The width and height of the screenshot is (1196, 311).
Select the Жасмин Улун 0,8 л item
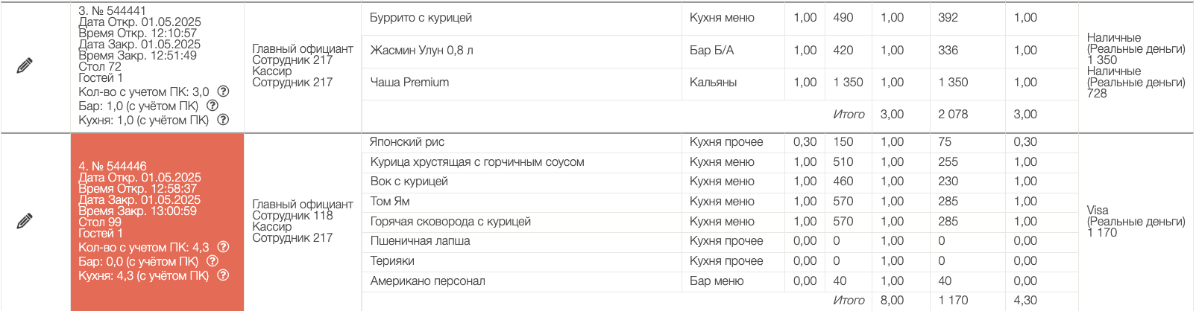[421, 51]
